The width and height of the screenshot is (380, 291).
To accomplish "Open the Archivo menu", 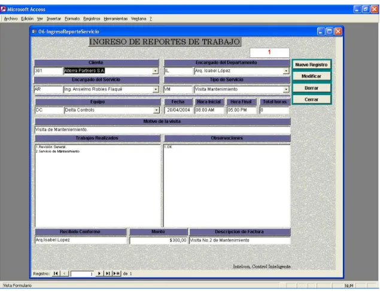I will pyautogui.click(x=11, y=19).
